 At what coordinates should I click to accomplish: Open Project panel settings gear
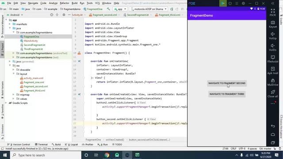[x=64, y=15]
